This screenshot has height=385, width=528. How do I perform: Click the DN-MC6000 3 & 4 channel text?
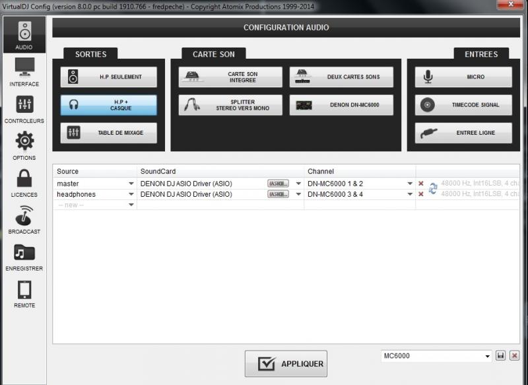point(335,194)
